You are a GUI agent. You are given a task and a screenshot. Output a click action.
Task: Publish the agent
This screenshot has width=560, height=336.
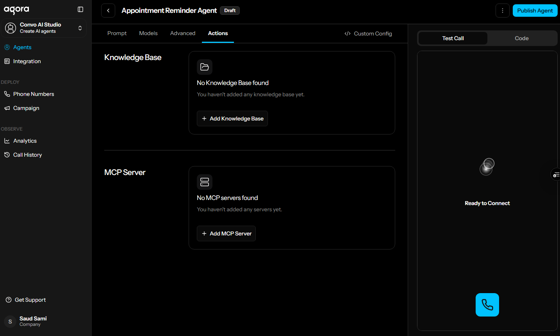[x=535, y=11]
